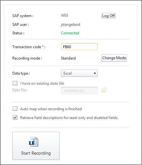Click the Recording mode value 'Standard'
The image size is (142, 165).
68,58
